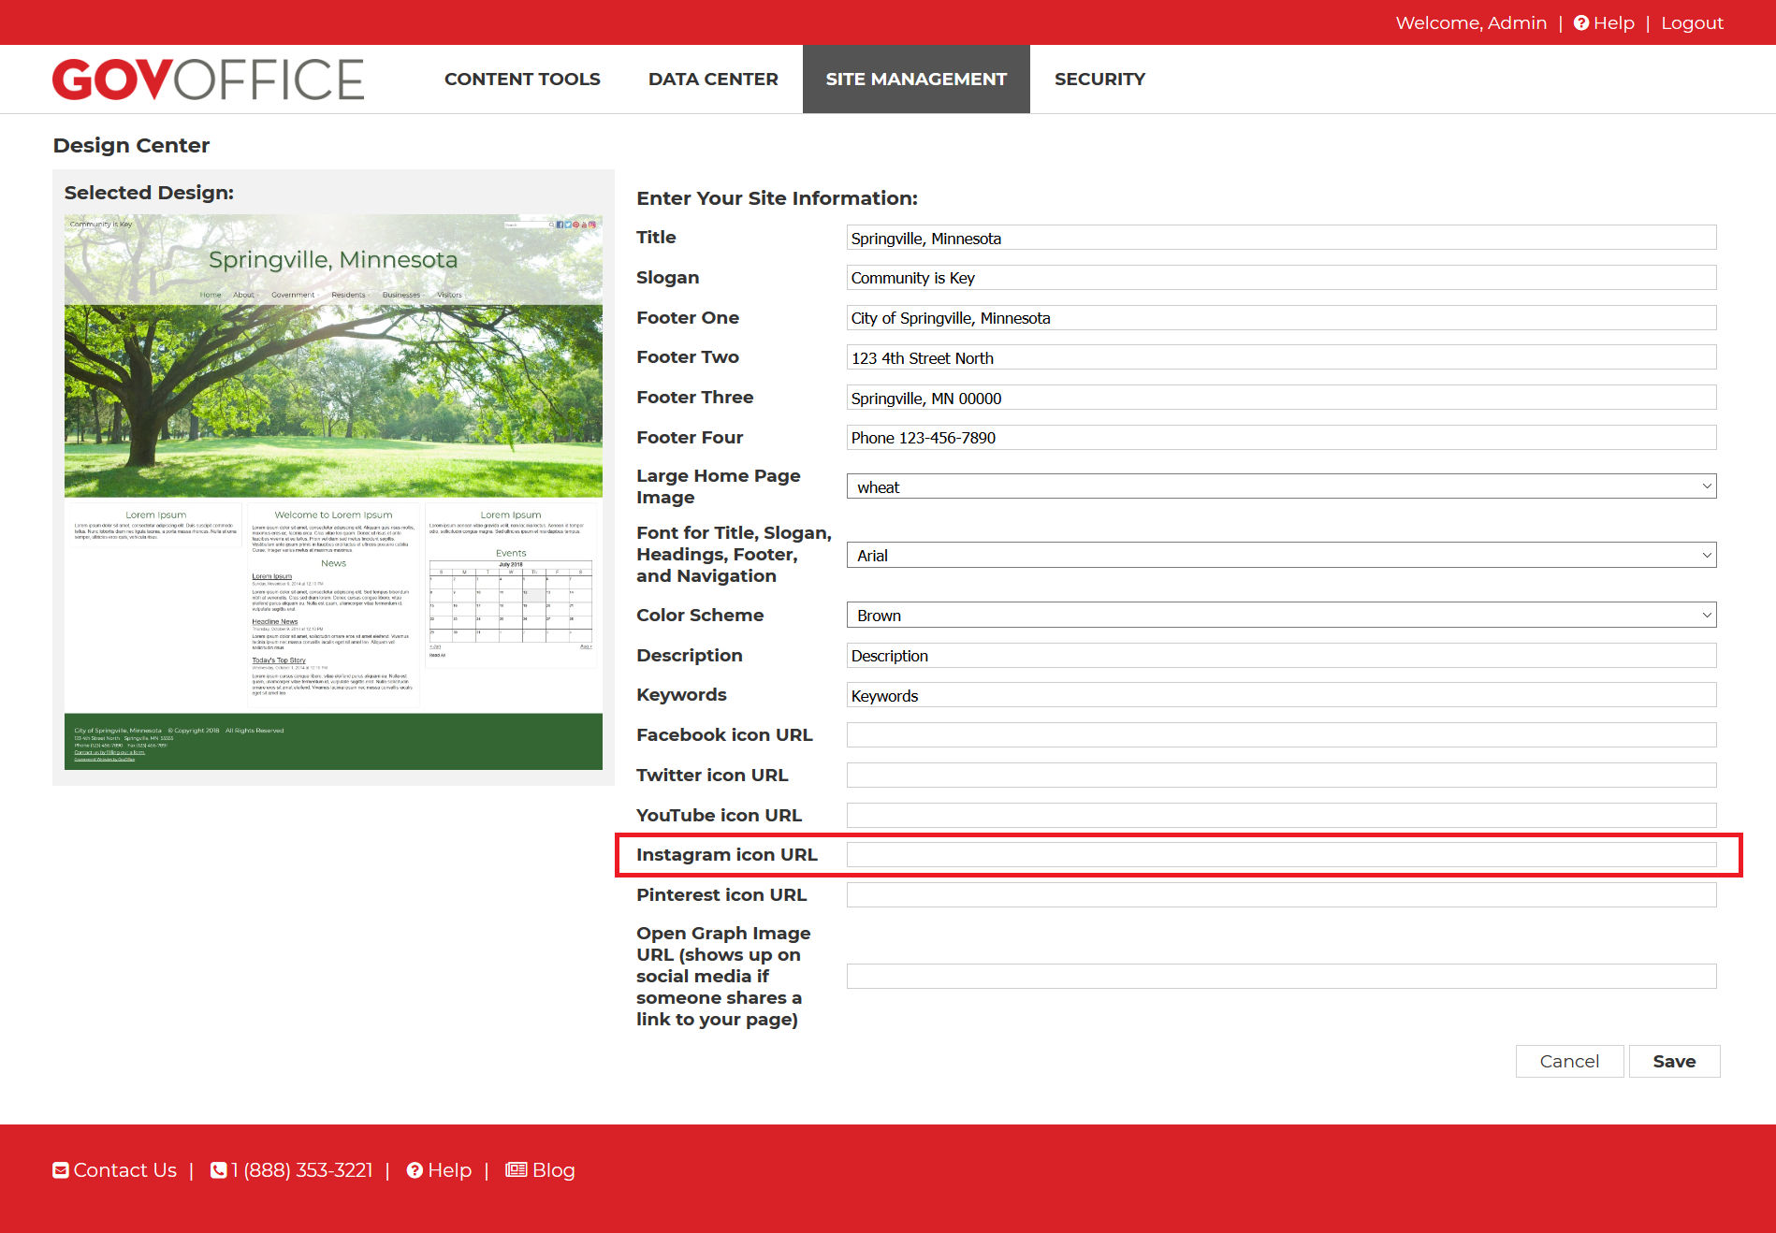1776x1233 pixels.
Task: Go to the Security menu
Action: pos(1099,80)
